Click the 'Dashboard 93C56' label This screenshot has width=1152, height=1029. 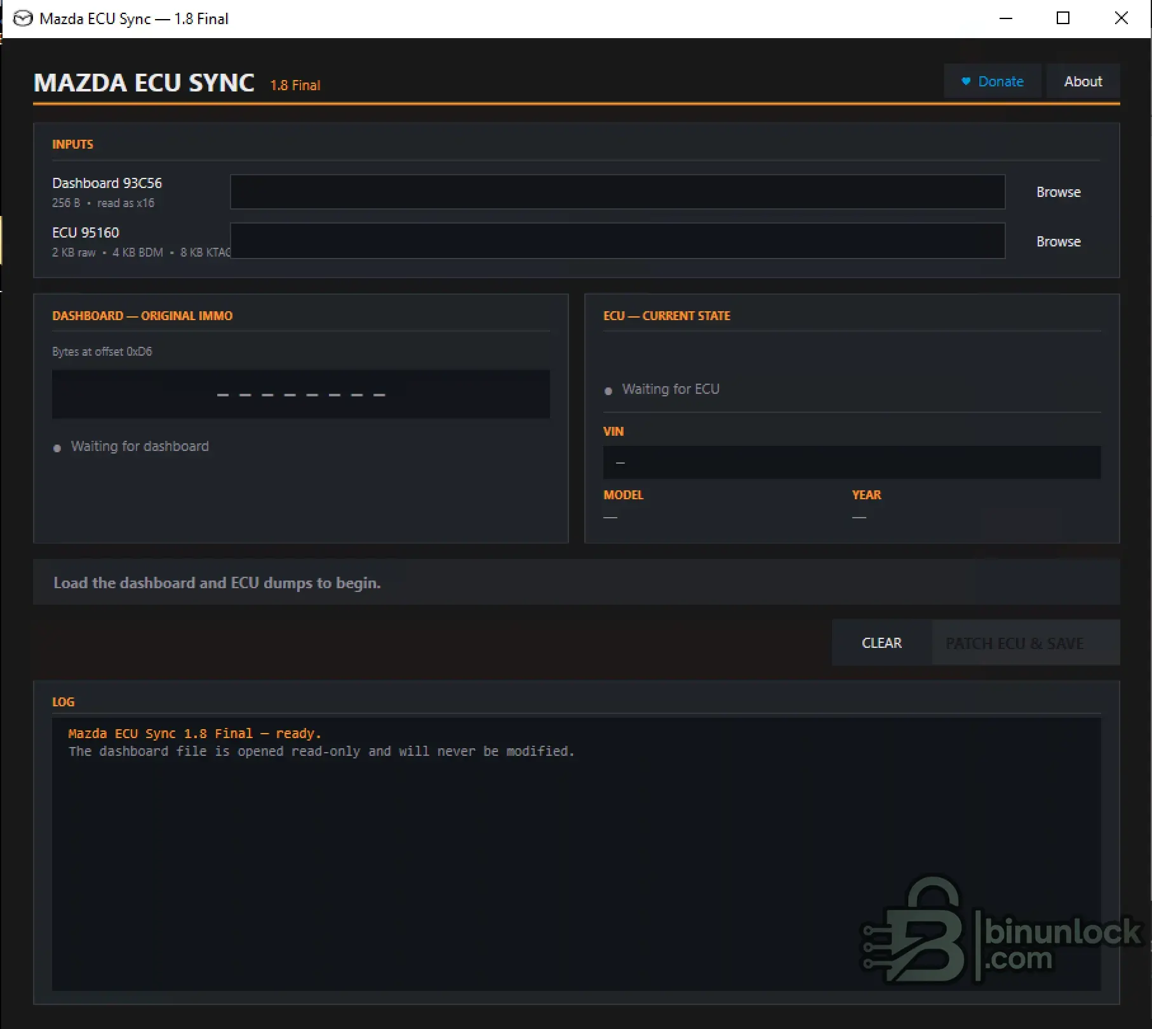tap(107, 183)
